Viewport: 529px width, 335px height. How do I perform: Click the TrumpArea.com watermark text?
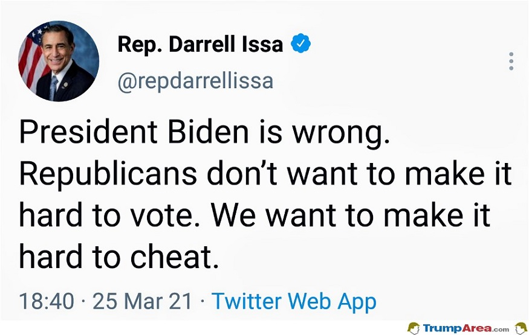point(466,328)
